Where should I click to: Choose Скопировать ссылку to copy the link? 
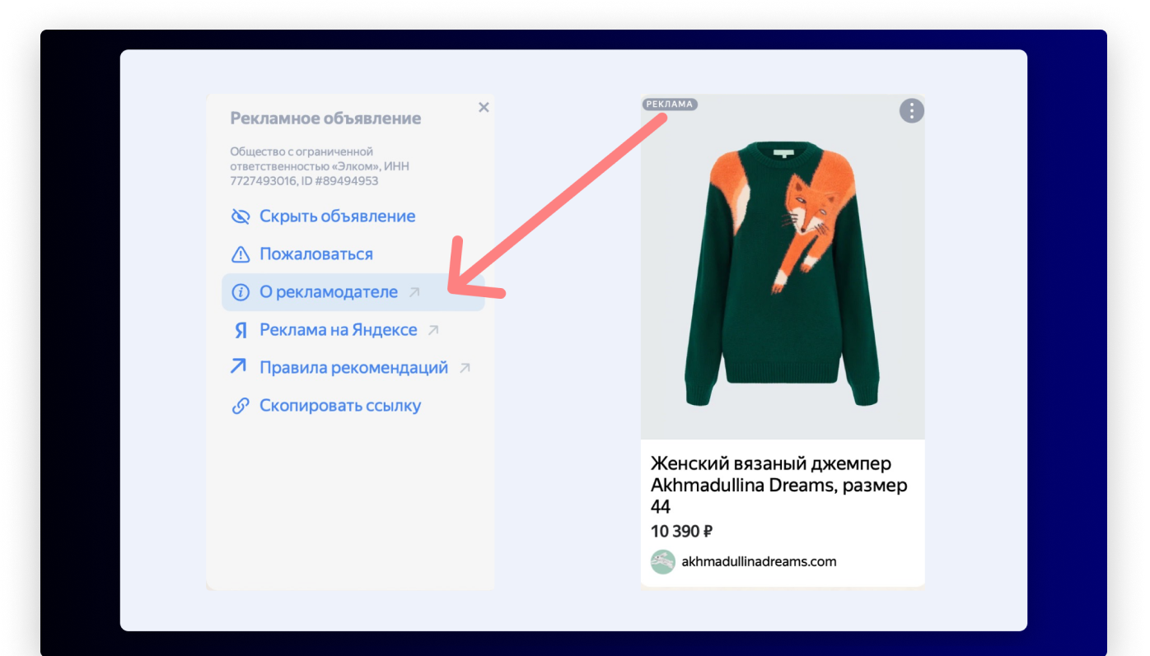(x=339, y=405)
